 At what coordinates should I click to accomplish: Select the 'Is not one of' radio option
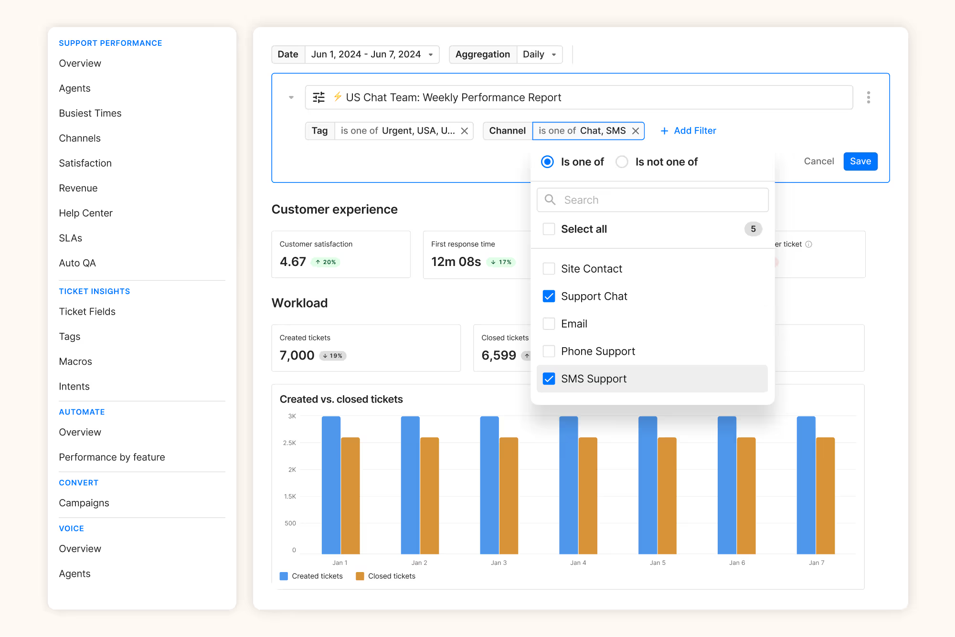click(x=622, y=161)
